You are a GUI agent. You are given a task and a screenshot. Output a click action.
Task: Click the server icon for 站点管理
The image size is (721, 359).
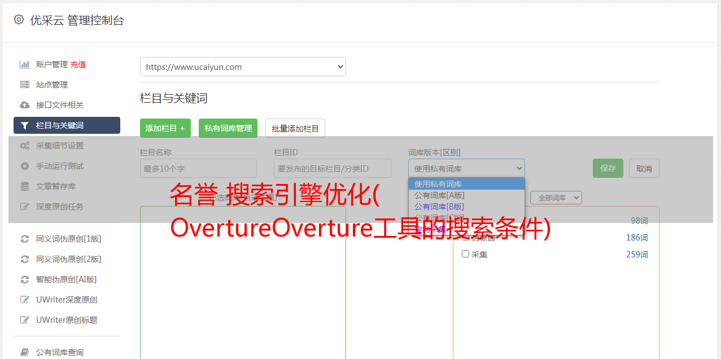[25, 85]
